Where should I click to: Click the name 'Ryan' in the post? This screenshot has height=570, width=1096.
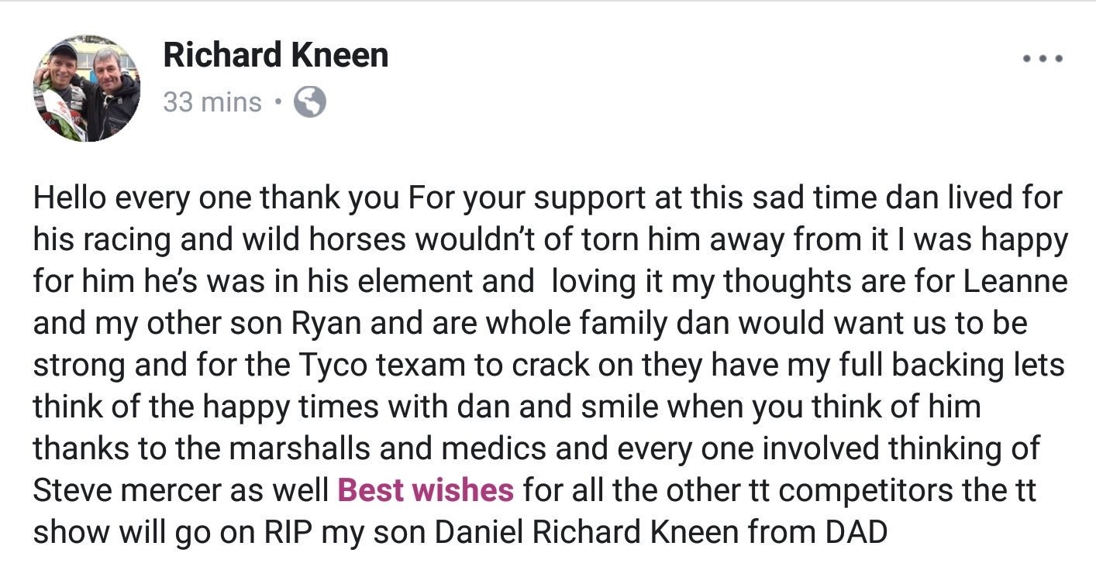326,323
